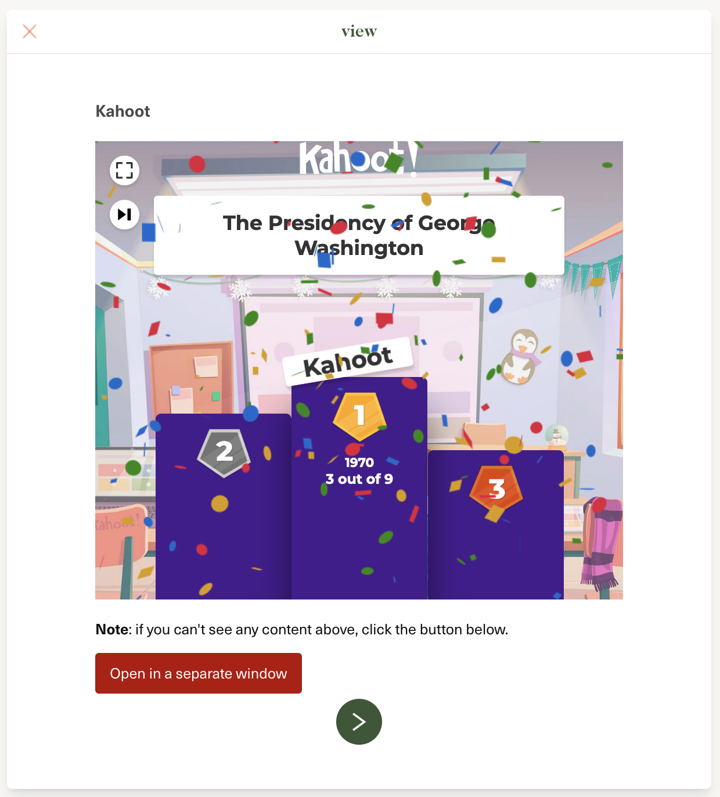Screen dimensions: 720x797
Task: Click the score 1970 on the podium
Action: pos(359,462)
